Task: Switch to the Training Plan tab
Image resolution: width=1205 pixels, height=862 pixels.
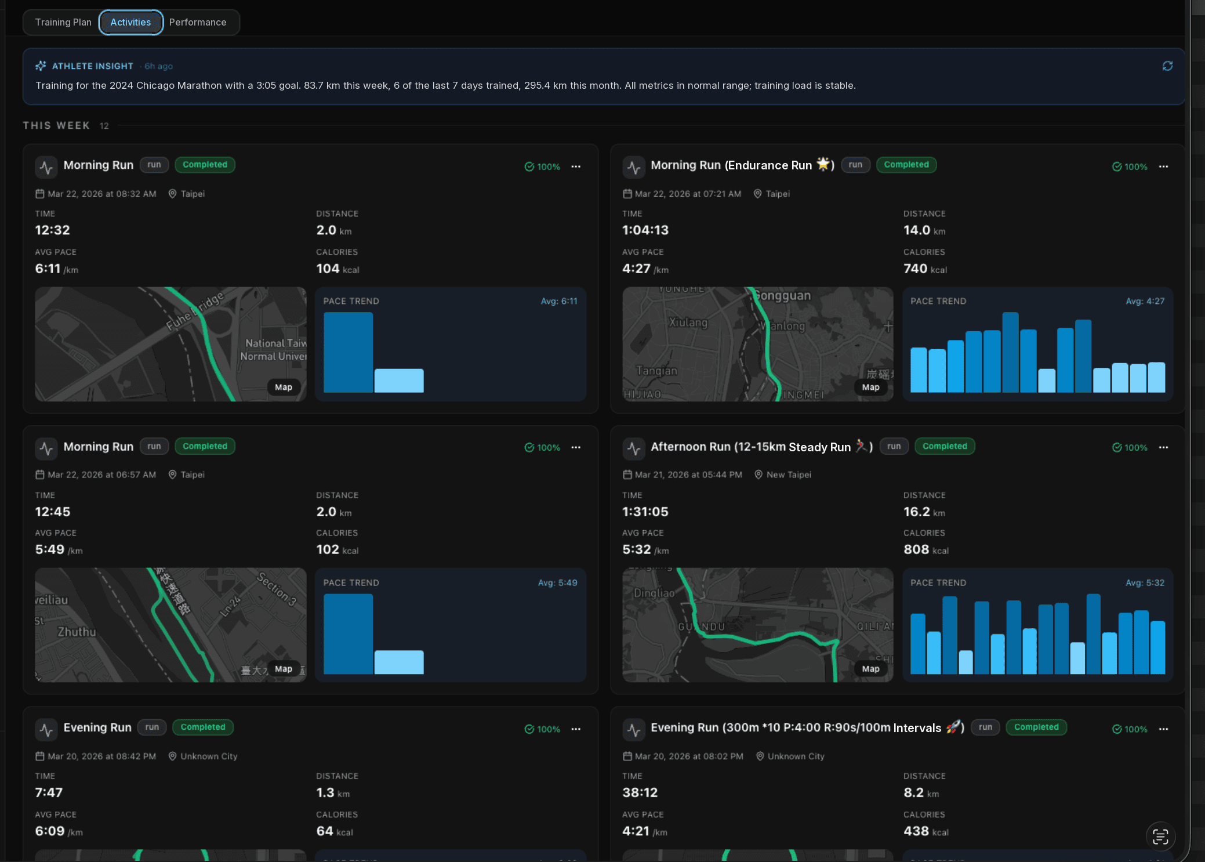Action: 63,22
